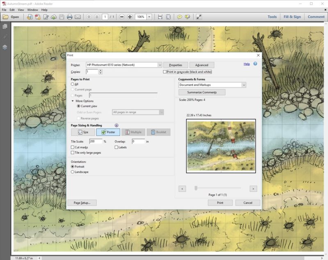
Task: Click the preview previous page arrow button
Action: click(x=182, y=189)
